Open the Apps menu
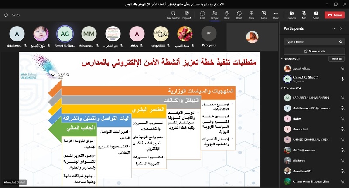349x188 pixels. (x=263, y=15)
